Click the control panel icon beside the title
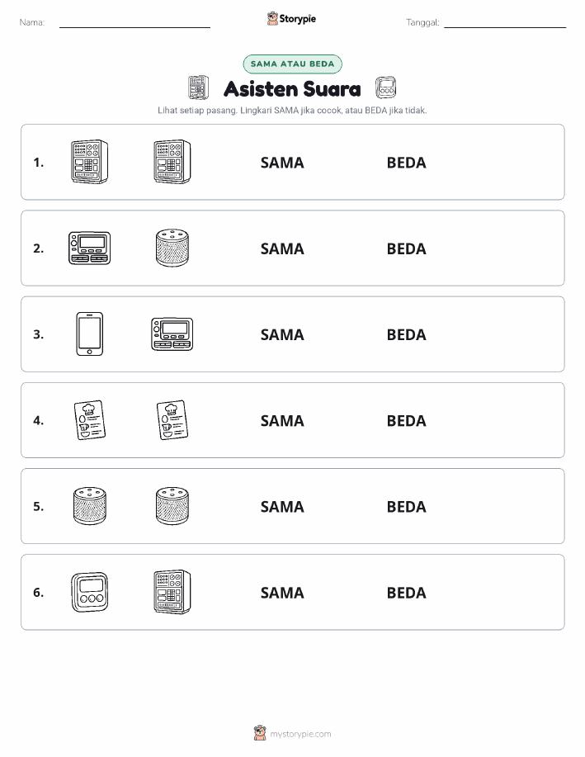585x757 pixels. (x=198, y=88)
